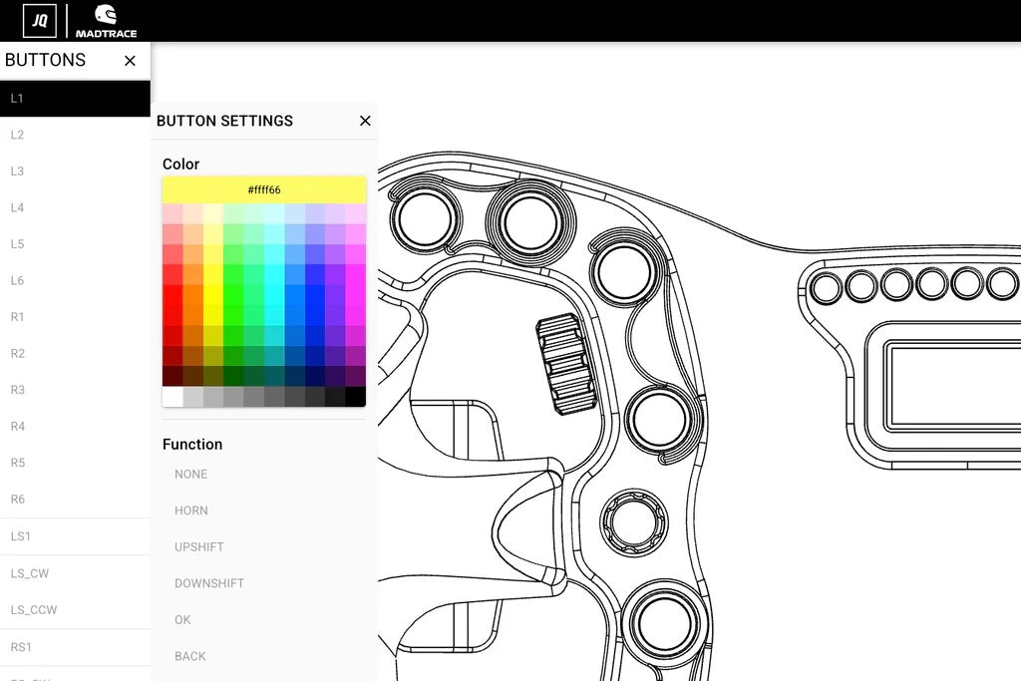
Task: Choose the OK function option
Action: tap(182, 619)
